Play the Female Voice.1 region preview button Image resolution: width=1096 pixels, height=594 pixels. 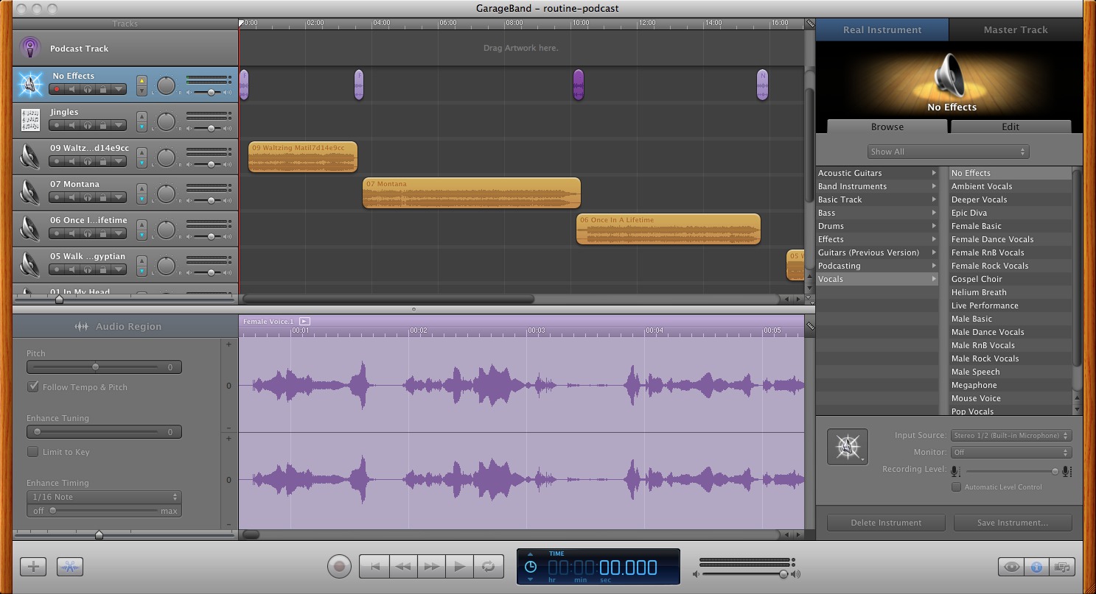click(305, 322)
